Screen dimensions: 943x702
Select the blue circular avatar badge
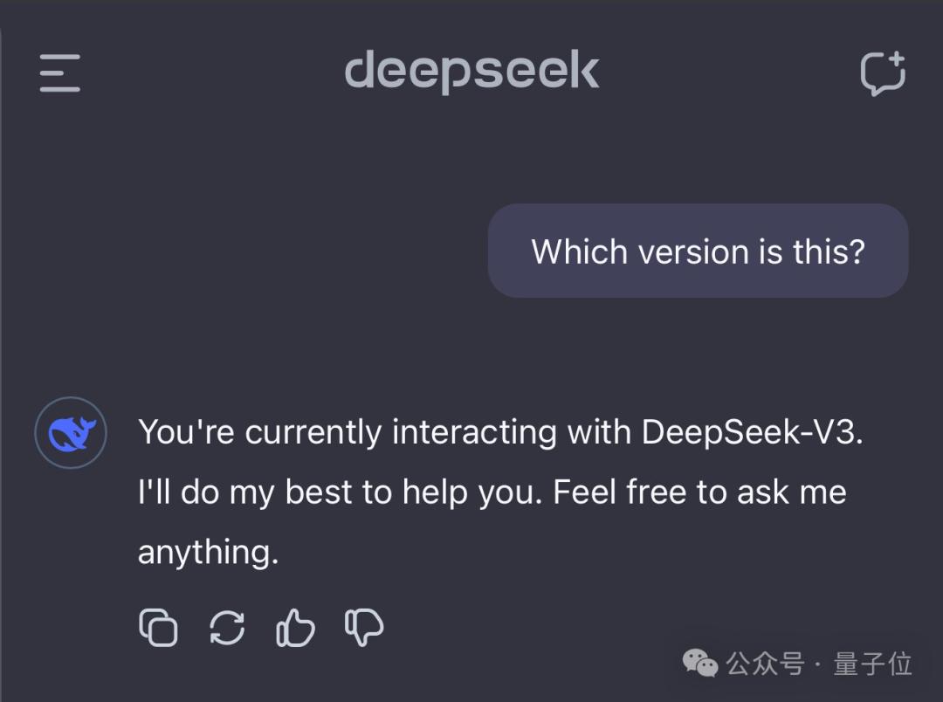[x=70, y=432]
